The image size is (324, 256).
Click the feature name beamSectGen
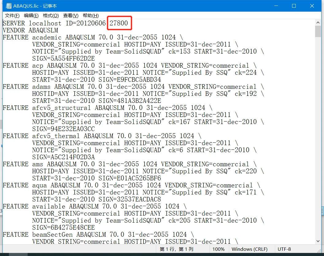(x=52, y=235)
